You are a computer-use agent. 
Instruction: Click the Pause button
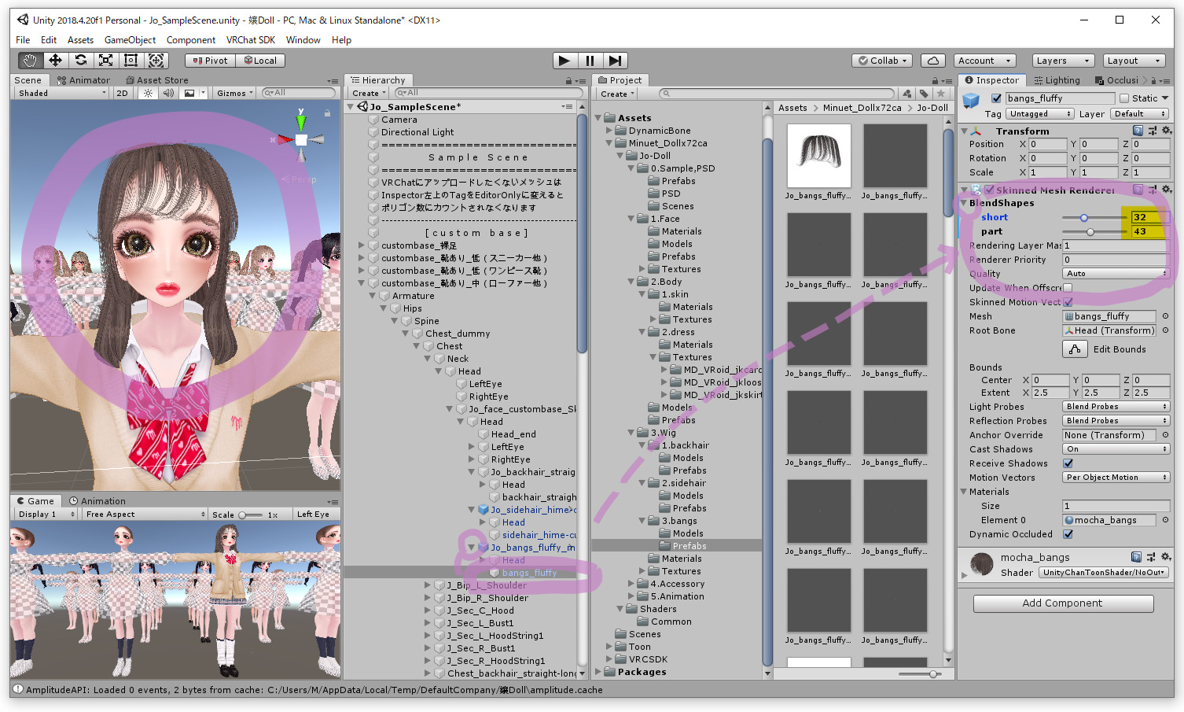click(x=590, y=61)
